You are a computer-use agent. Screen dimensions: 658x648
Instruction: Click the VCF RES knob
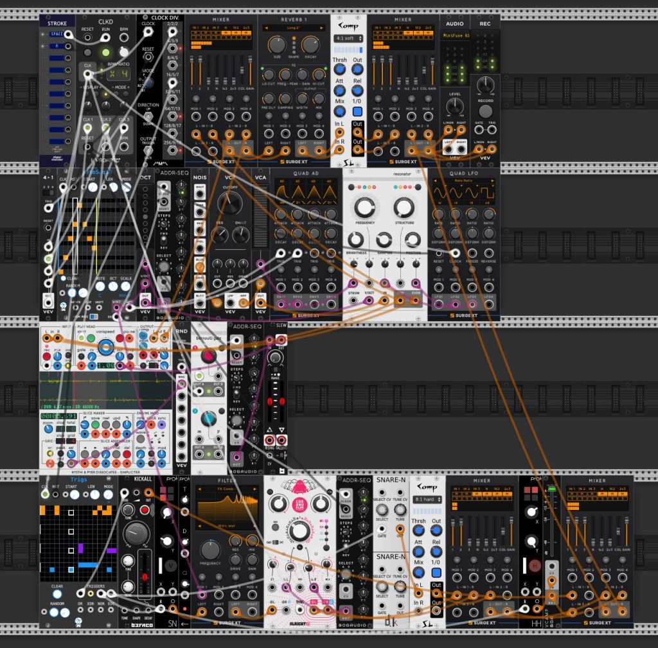[x=220, y=236]
